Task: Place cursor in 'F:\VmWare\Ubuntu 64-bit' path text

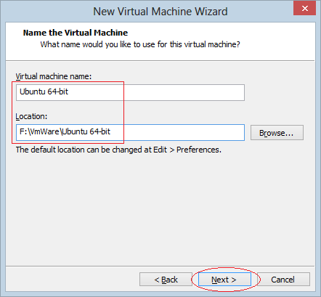Action: click(65, 131)
